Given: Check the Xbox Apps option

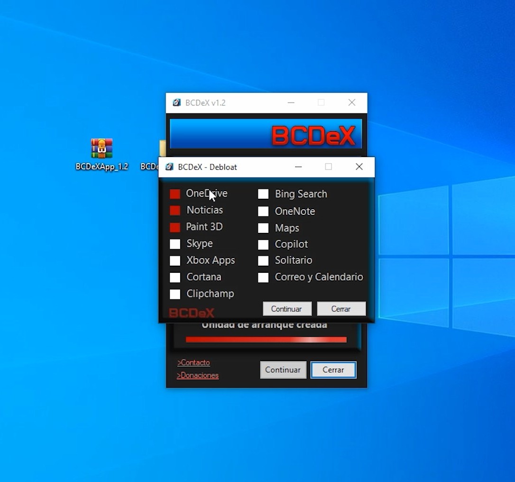Looking at the screenshot, I should tap(175, 260).
